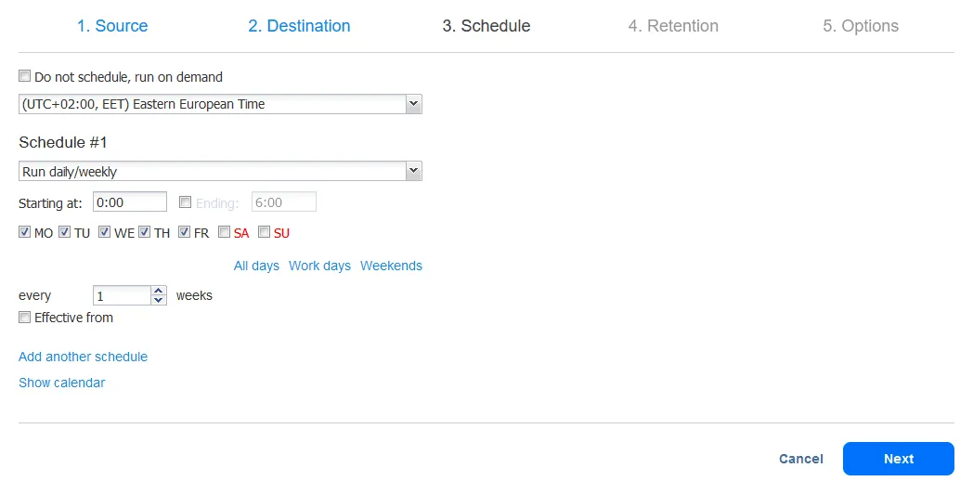Choose the 'Weekends' preset link

coord(391,266)
